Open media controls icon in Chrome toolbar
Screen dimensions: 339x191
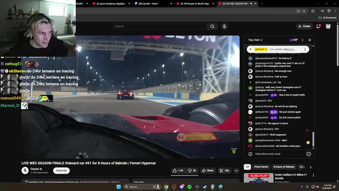click(x=322, y=11)
